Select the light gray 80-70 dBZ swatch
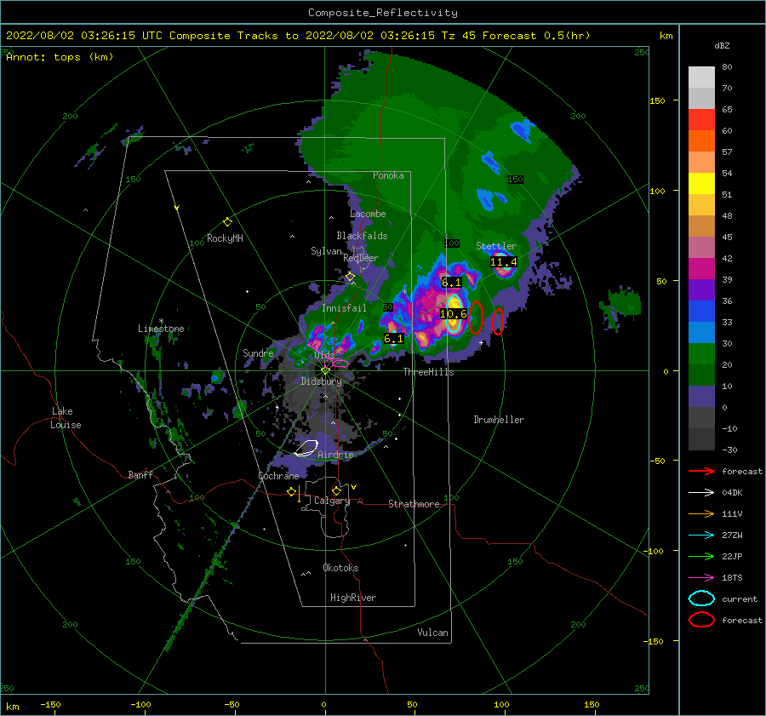 (x=701, y=77)
